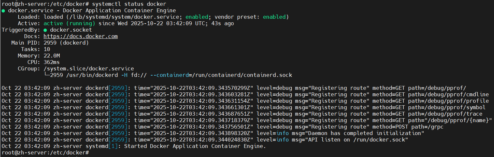
Task: Select the command text "systemctl status docker"
Action: [129, 4]
